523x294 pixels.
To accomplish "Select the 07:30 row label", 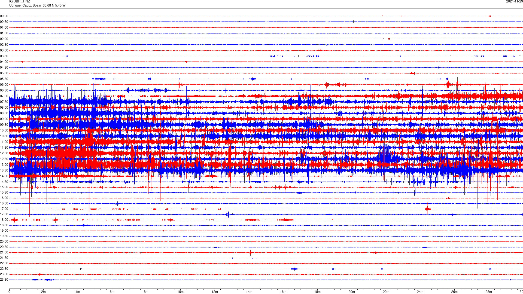I will [x=4, y=102].
